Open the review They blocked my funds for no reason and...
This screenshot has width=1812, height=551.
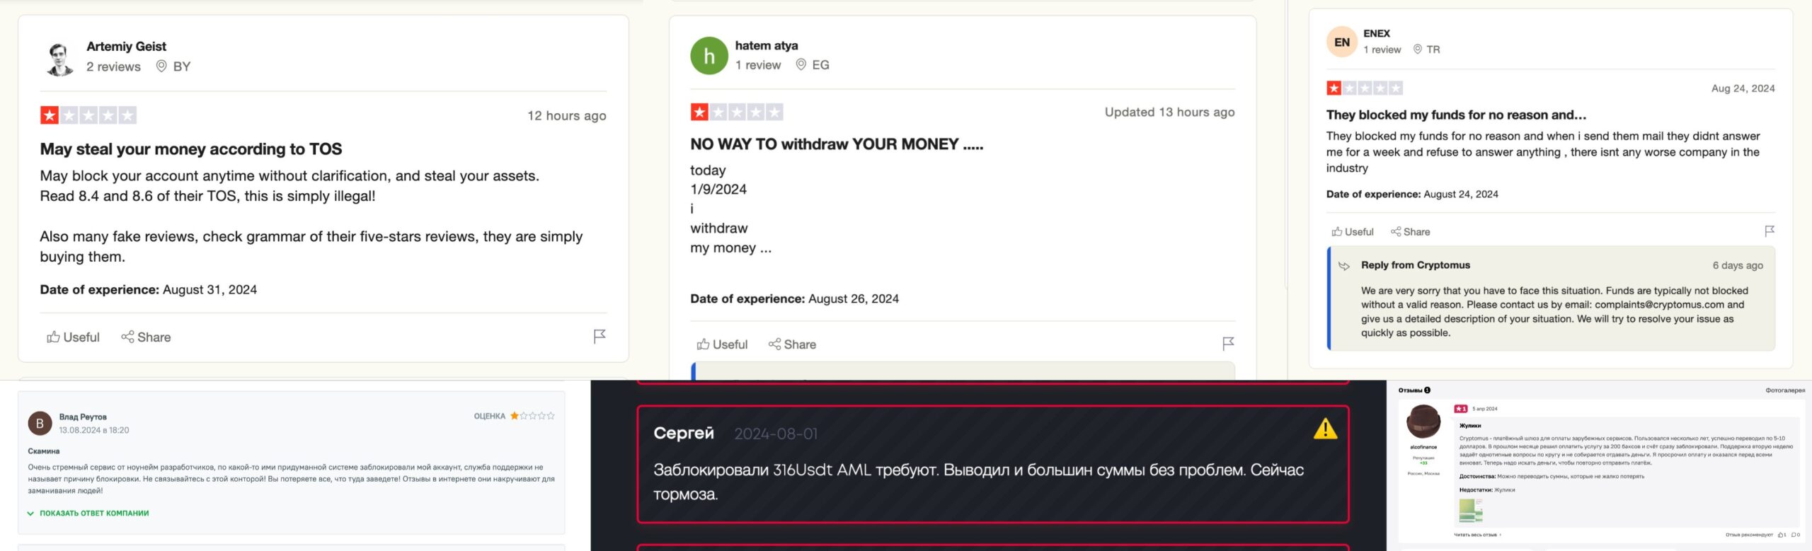(x=1456, y=115)
